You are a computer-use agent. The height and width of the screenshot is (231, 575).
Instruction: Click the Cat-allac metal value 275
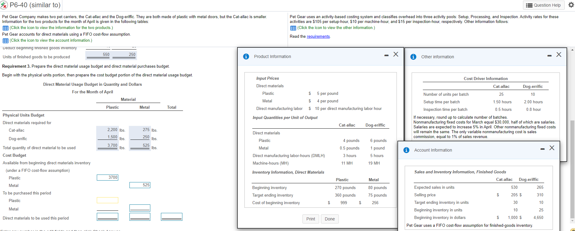146,130
